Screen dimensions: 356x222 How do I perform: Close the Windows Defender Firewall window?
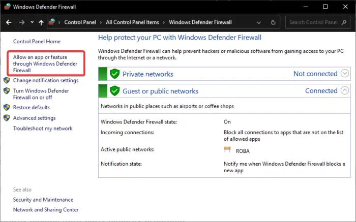345,7
